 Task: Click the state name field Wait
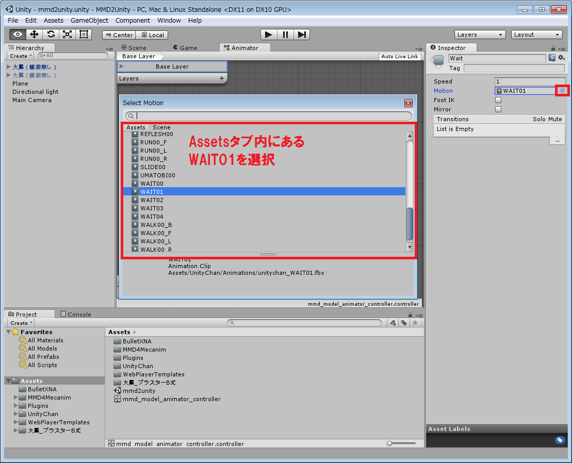[497, 58]
